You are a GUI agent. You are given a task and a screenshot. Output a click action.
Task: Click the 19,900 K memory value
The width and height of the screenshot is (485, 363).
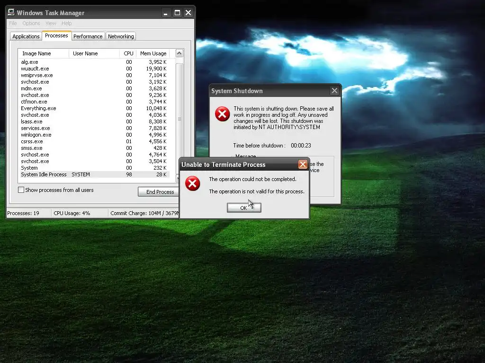coord(156,69)
